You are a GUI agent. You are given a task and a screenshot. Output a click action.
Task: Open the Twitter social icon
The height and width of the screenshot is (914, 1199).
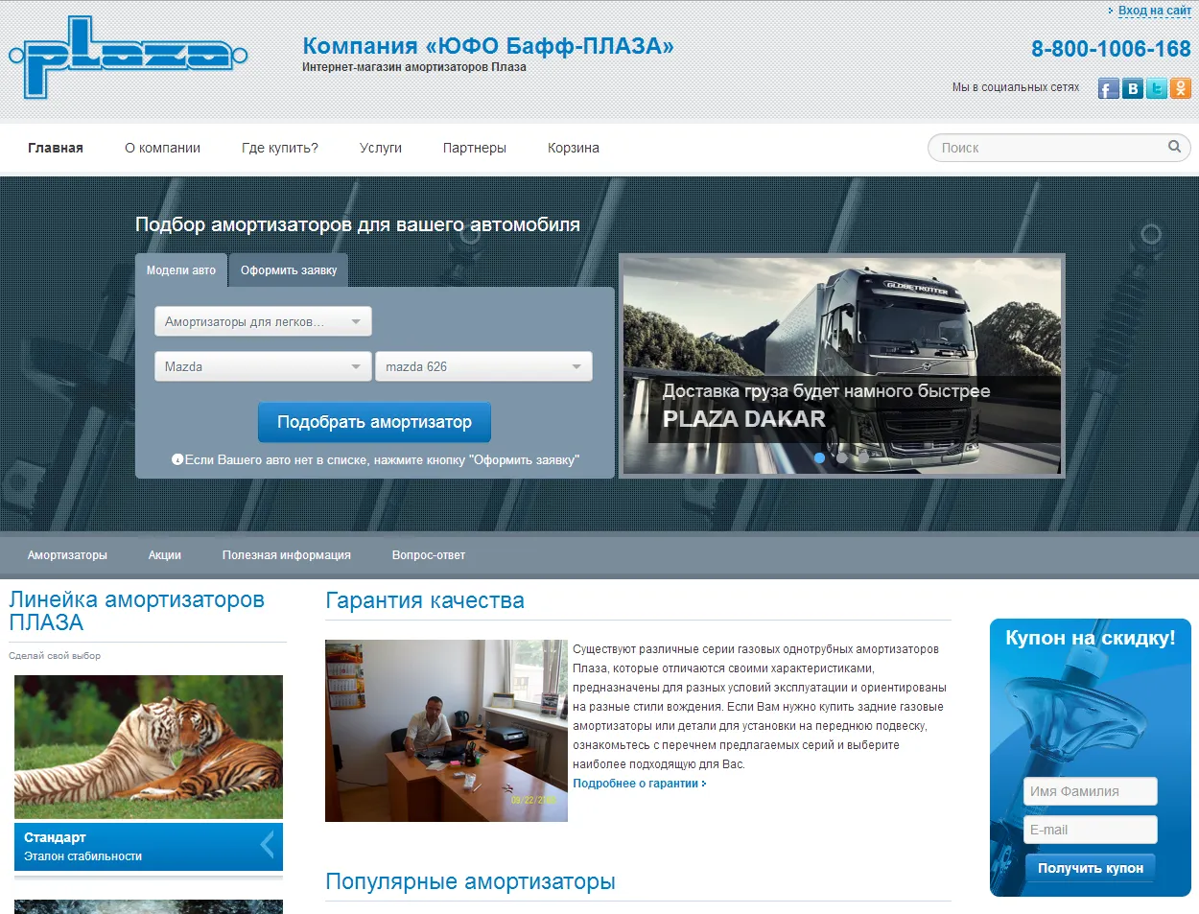click(1157, 89)
